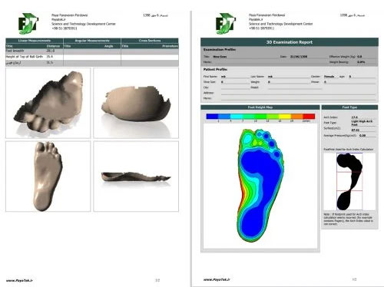Click the Examination Profile heading

(x=220, y=49)
